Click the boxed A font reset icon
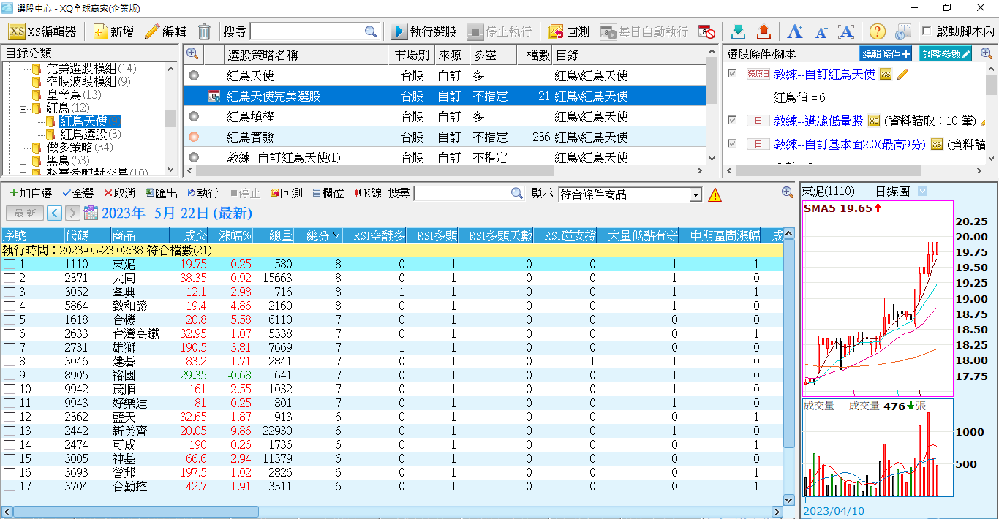This screenshot has width=999, height=519. (846, 32)
